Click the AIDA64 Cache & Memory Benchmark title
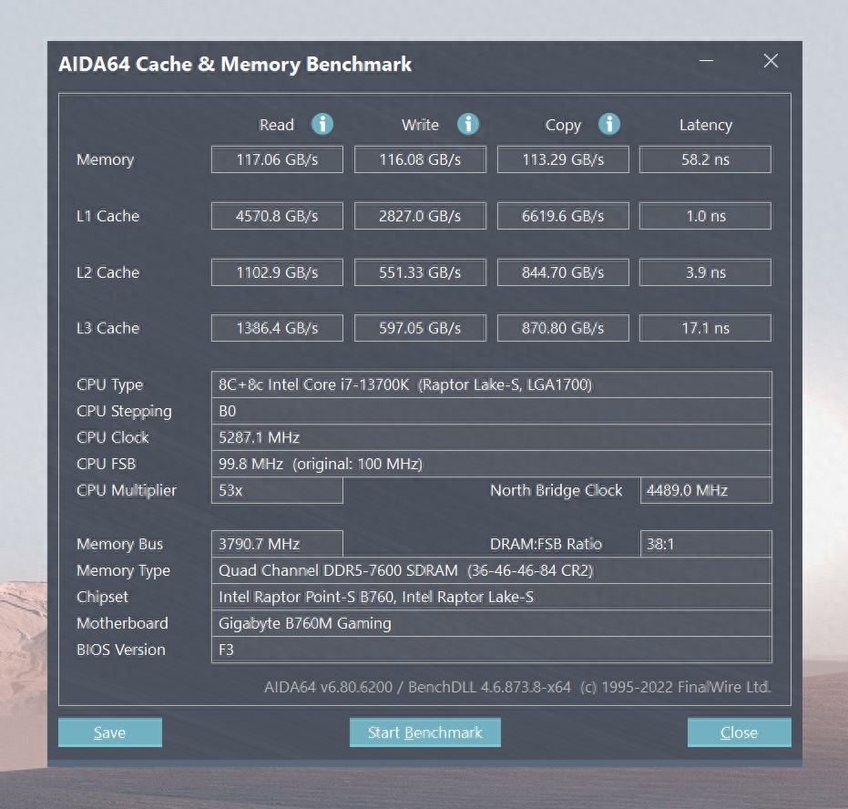 click(x=235, y=65)
